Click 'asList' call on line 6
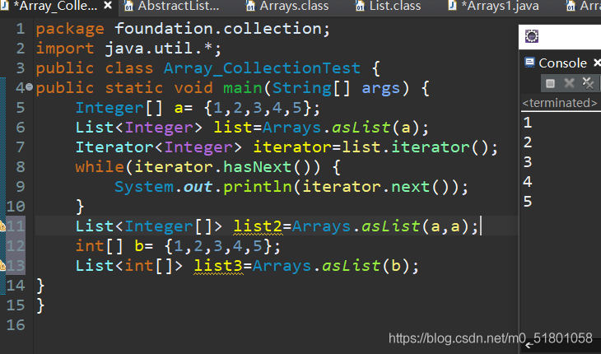The image size is (601, 354). pyautogui.click(x=361, y=128)
